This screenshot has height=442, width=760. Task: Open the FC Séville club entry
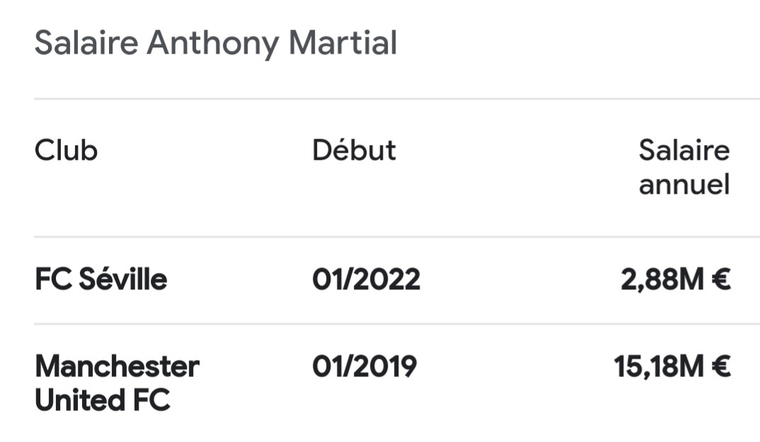click(x=100, y=279)
